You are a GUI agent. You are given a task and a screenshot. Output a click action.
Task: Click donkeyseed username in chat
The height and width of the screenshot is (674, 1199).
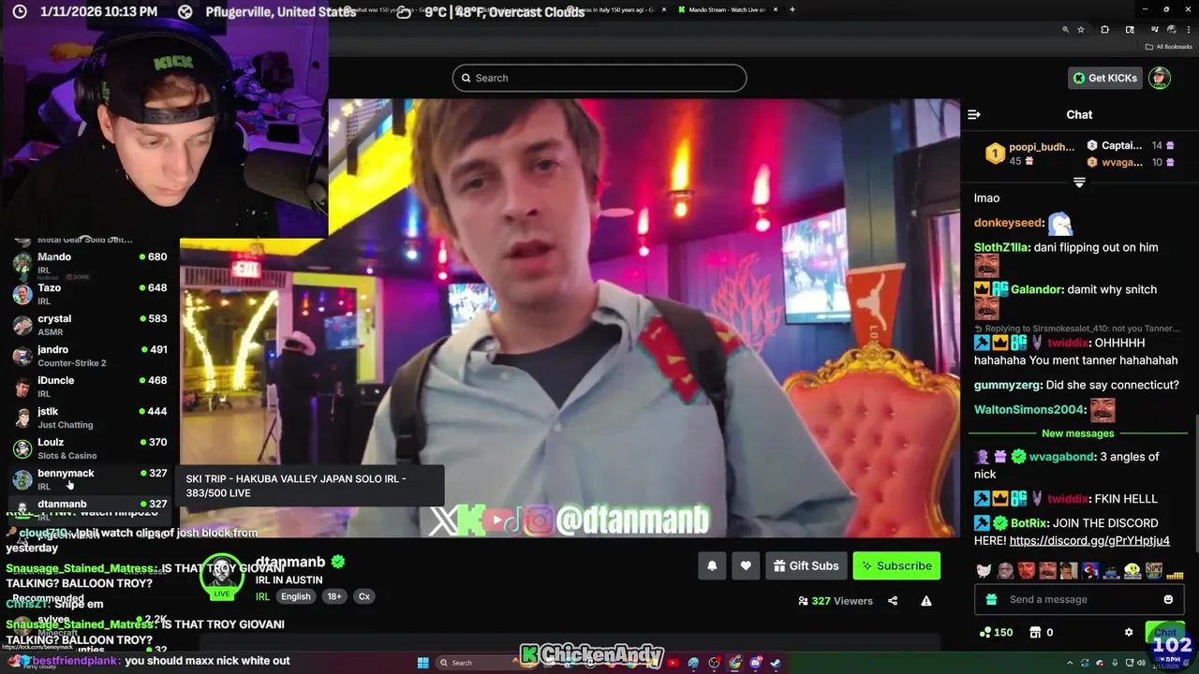(x=1008, y=223)
